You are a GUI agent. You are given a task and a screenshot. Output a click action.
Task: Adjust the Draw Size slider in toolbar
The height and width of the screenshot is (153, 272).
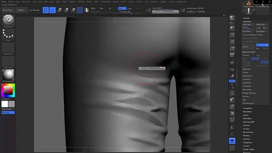[x=165, y=11]
